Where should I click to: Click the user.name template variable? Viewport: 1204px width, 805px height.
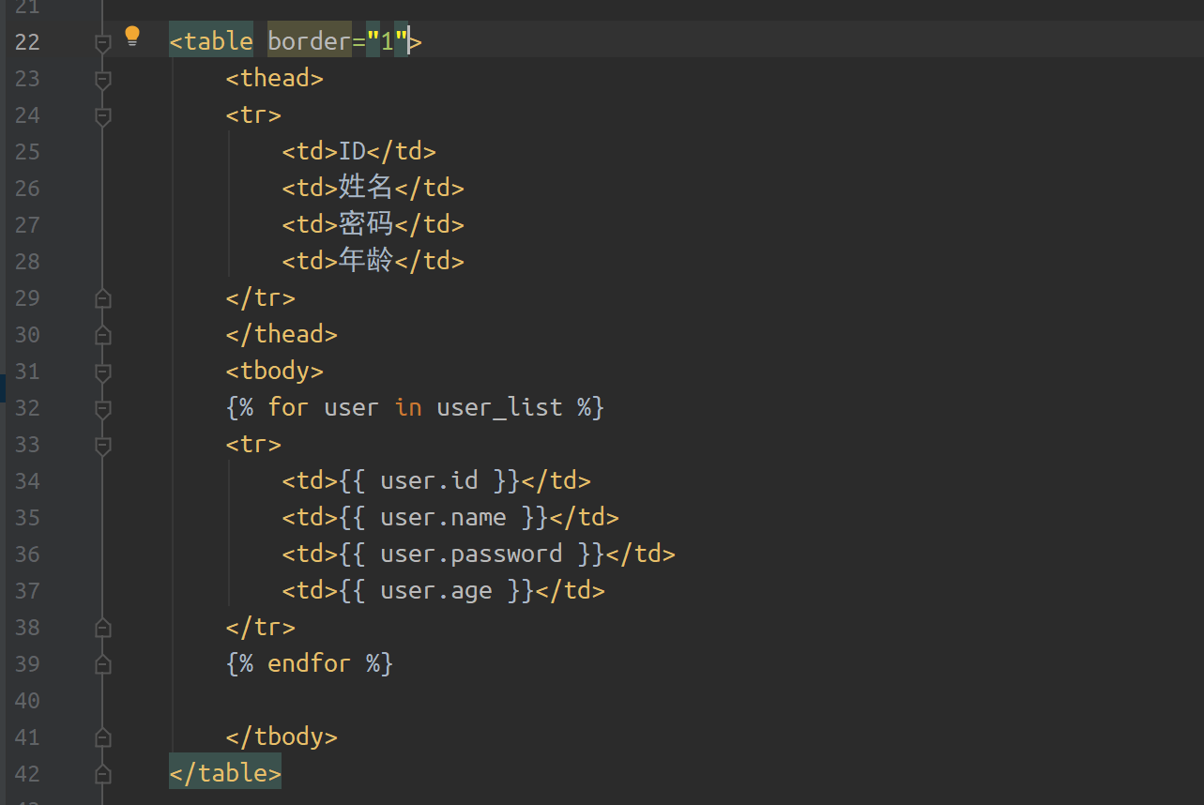tap(443, 518)
